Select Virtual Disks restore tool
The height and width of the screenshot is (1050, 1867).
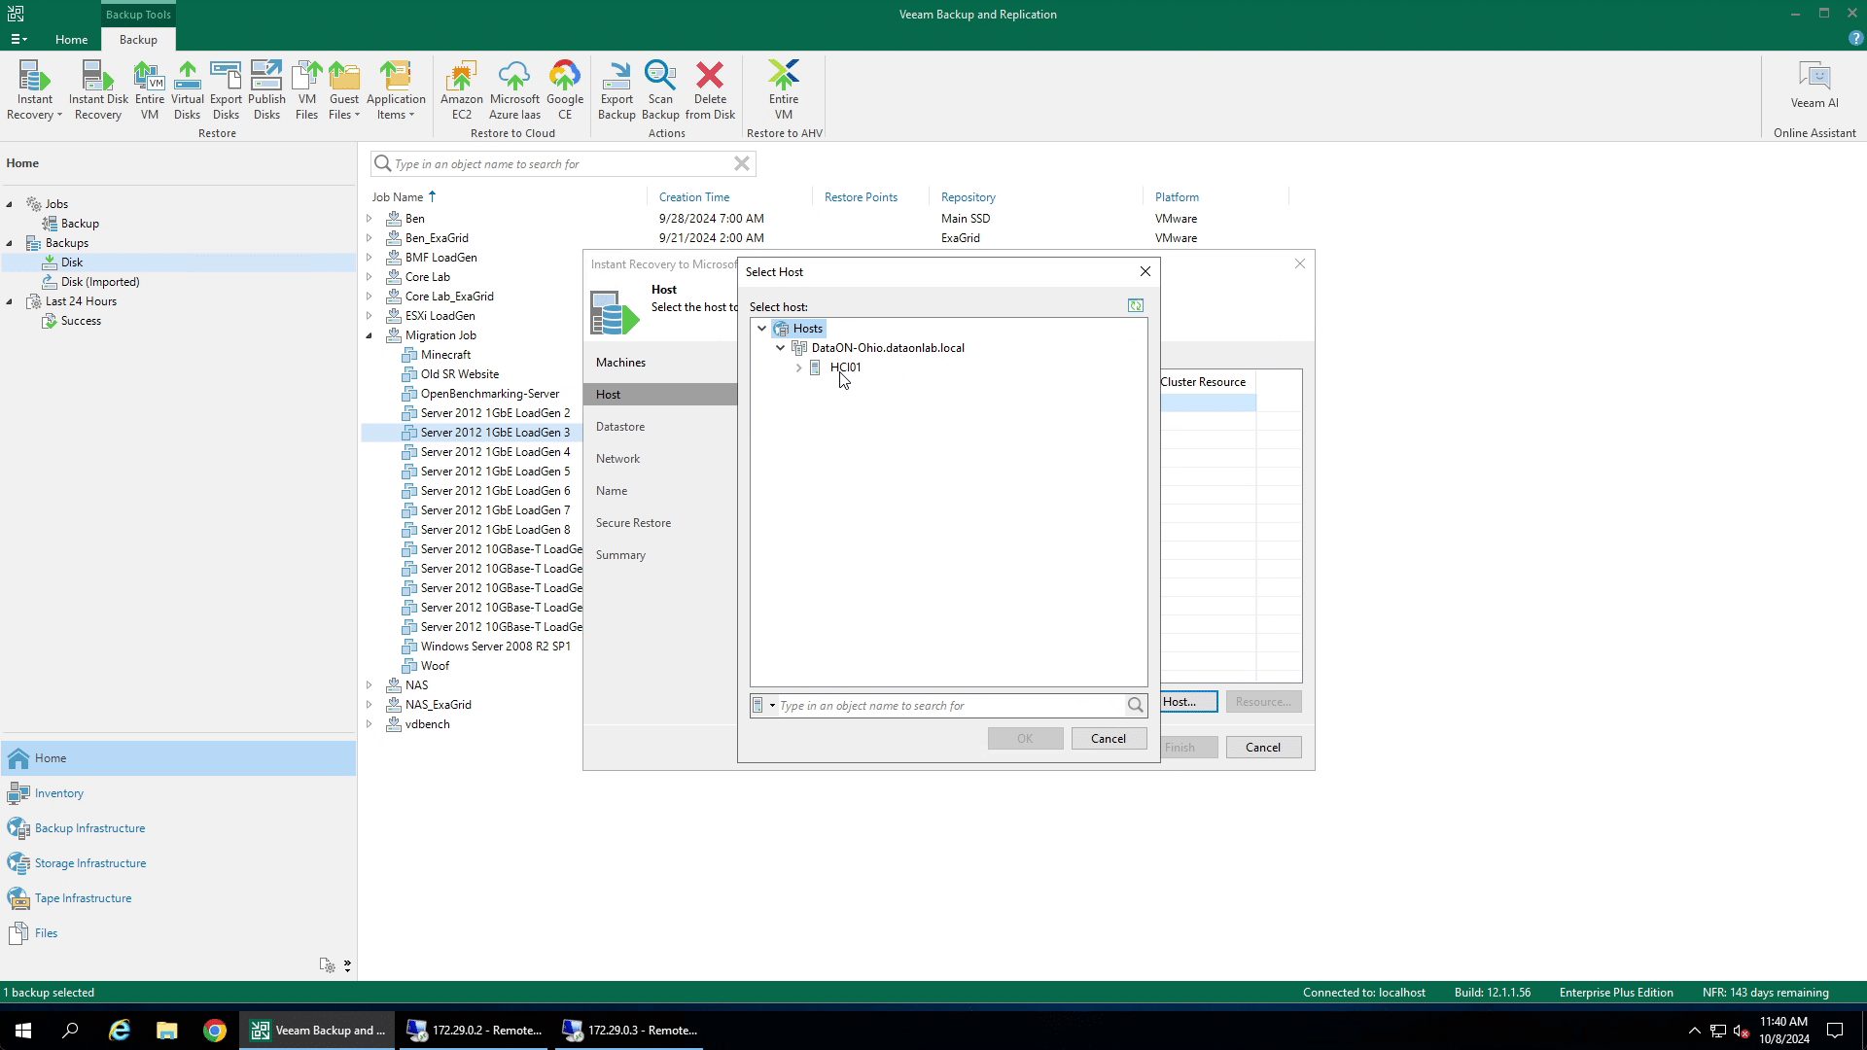187,89
